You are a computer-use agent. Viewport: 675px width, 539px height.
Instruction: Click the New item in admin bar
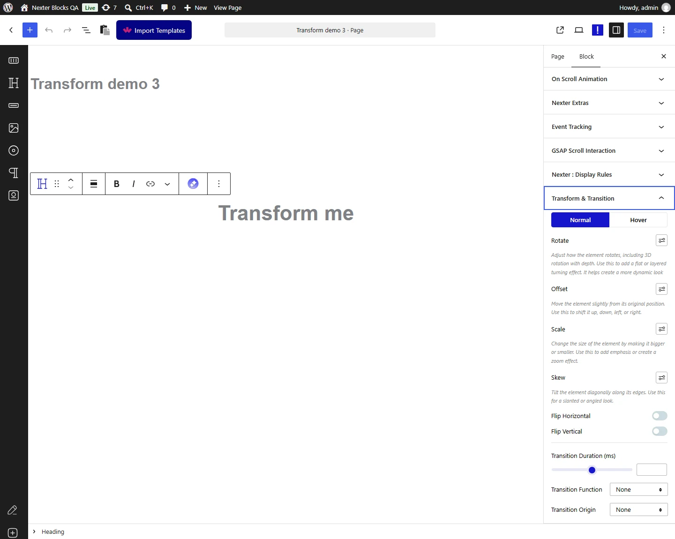click(x=195, y=7)
